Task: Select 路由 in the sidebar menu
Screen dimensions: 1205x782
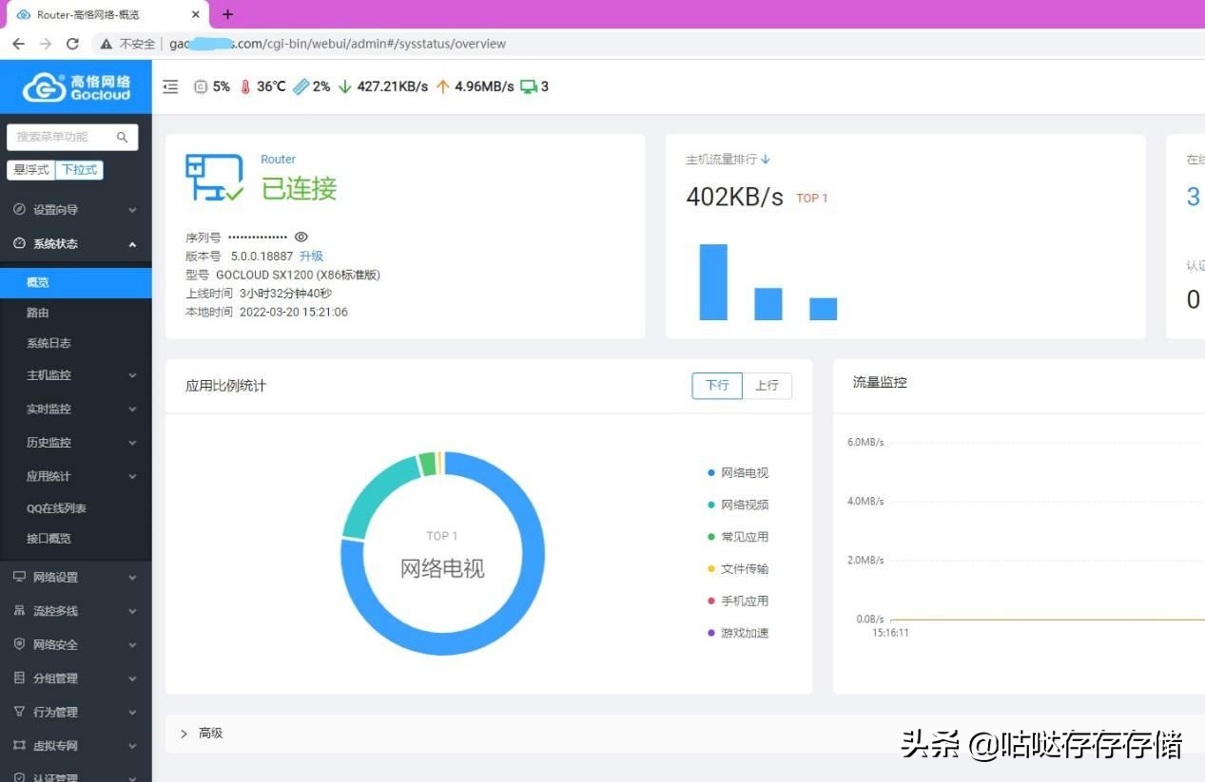Action: click(x=37, y=312)
